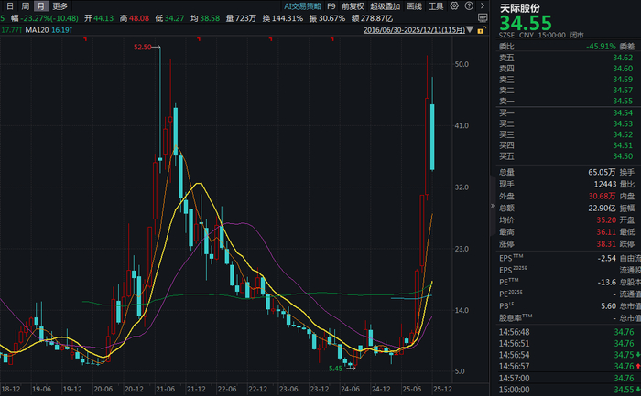Click the date range 2016/06/30-2025/12/11 link
This screenshot has width=641, height=396.
pyautogui.click(x=414, y=30)
